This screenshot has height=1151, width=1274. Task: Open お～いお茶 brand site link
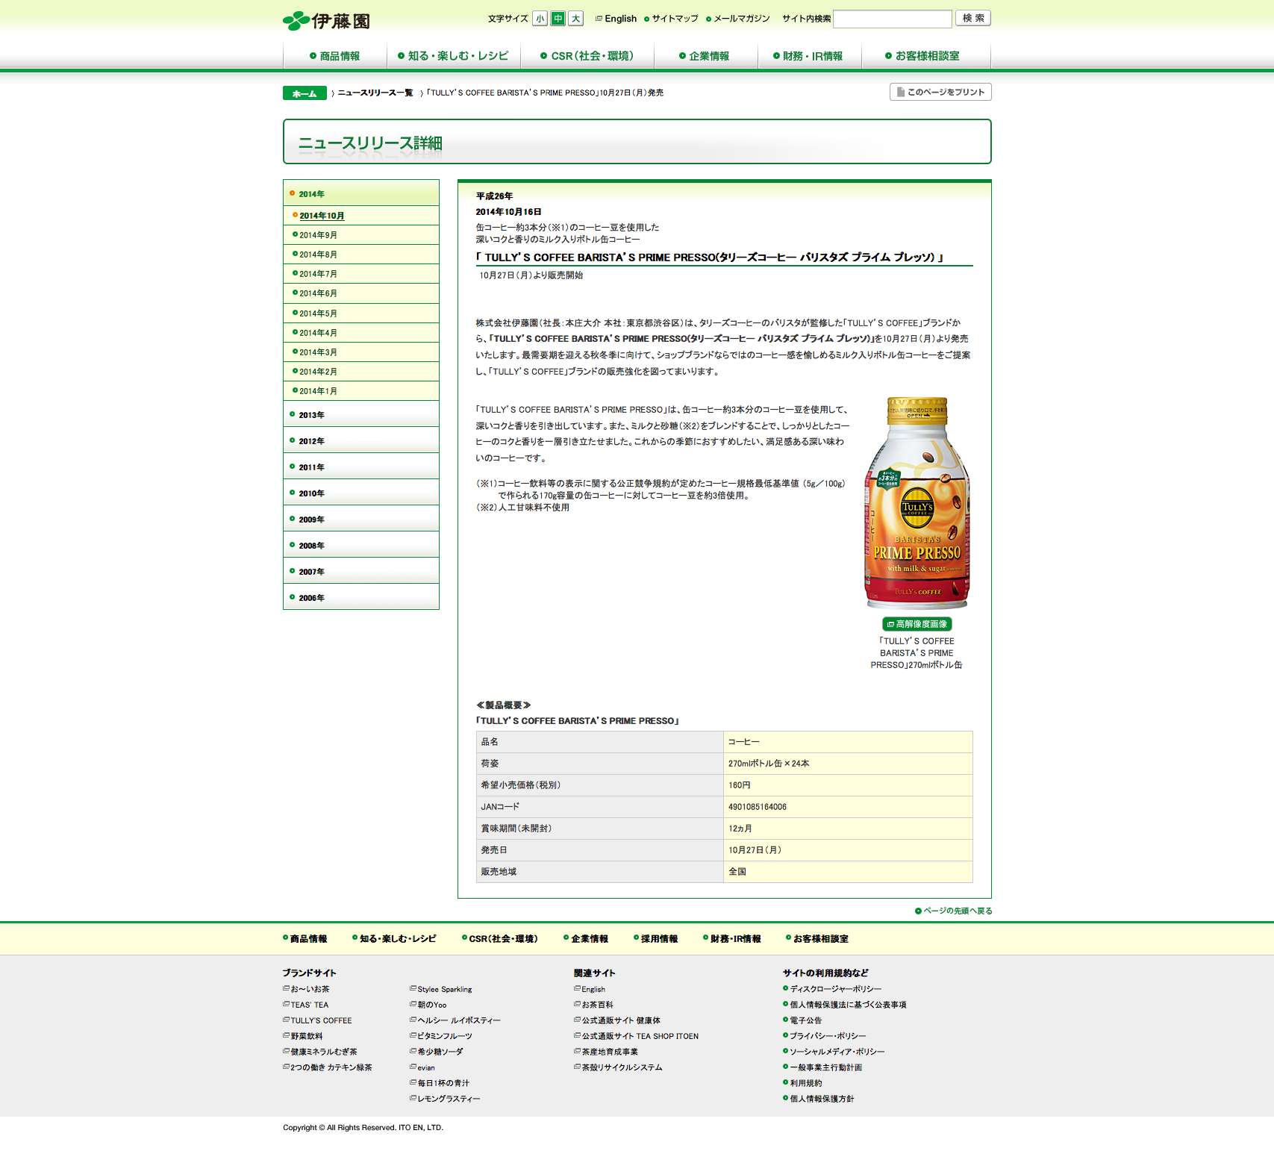coord(306,989)
